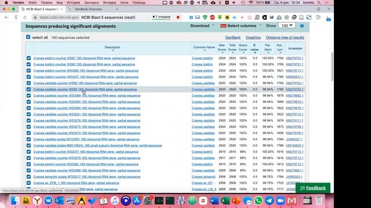Click the green Feedback button

pos(313,188)
